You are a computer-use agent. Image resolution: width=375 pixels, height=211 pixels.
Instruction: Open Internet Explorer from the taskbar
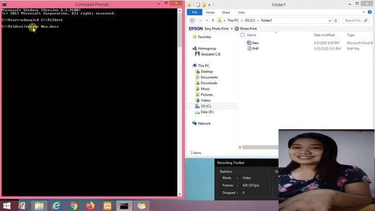(56, 206)
